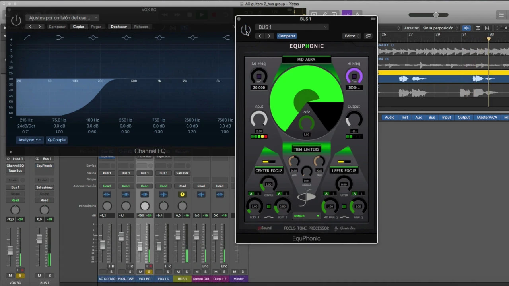509x286 pixels.
Task: Click Comparar in the EquPhonic window
Action: click(x=287, y=36)
